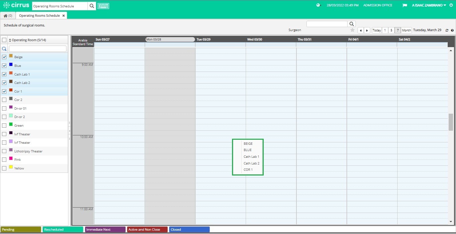This screenshot has width=456, height=234.
Task: Open the on-screen keyboard icon
Action: pyautogui.click(x=103, y=6)
